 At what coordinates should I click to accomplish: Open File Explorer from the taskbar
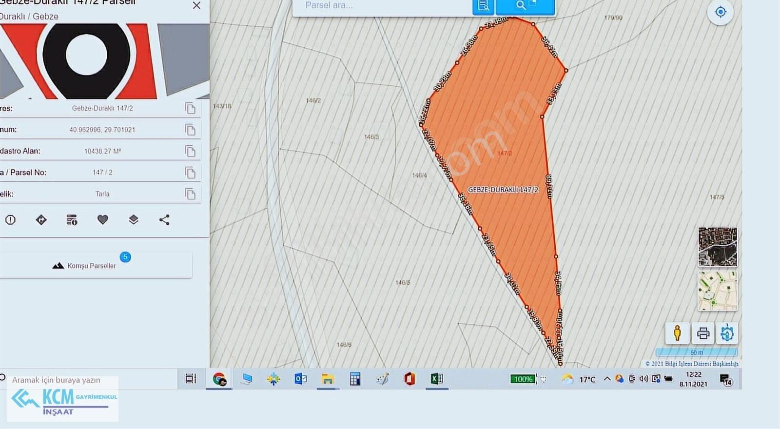328,379
